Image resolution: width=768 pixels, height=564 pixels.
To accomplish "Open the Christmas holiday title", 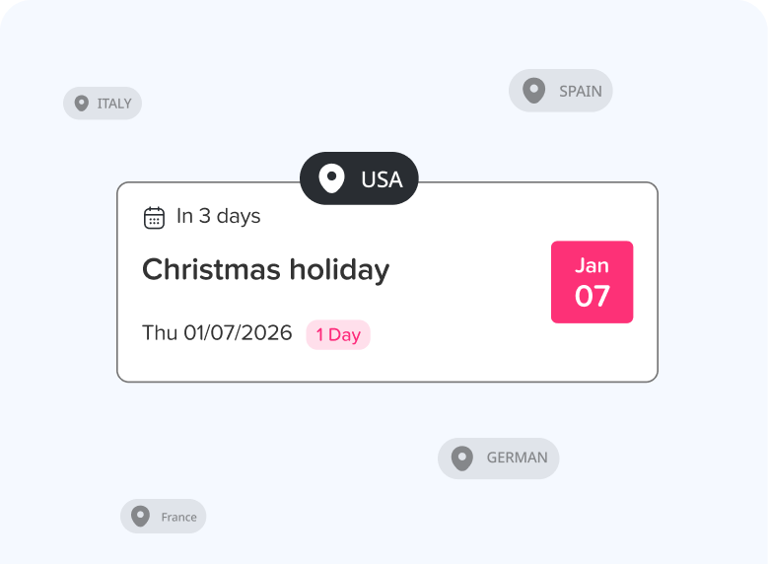I will point(266,269).
